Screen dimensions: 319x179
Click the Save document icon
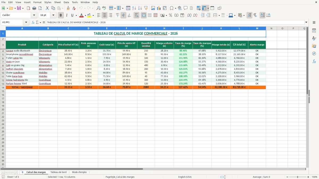[19, 8]
